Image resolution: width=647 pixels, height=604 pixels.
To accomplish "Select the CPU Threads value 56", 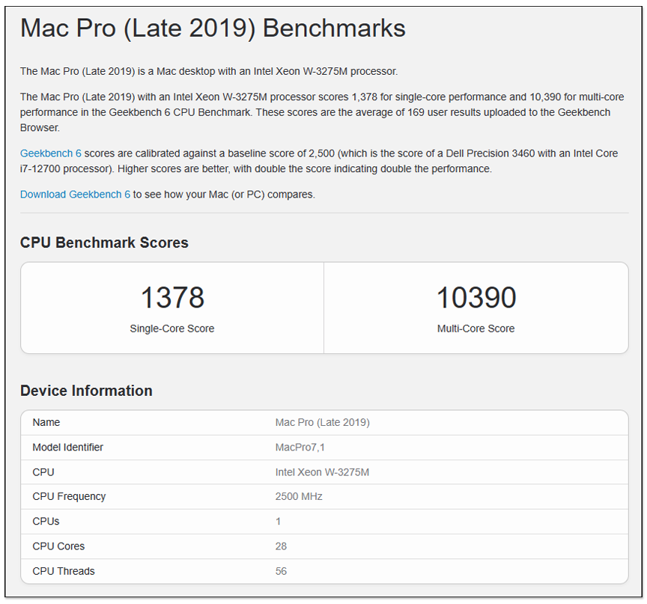I will tap(281, 571).
